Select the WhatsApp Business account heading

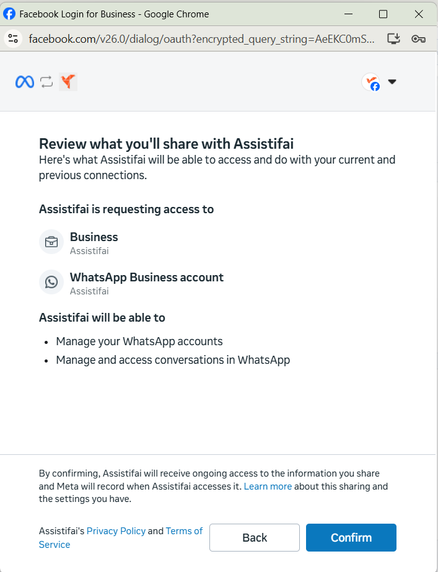pos(147,277)
